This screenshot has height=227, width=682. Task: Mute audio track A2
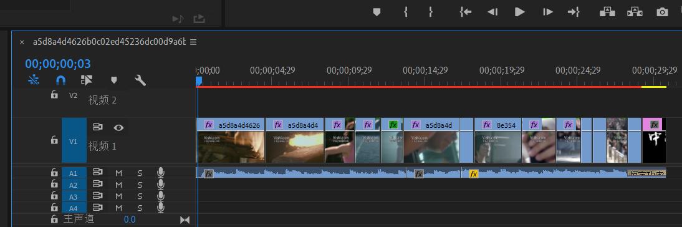point(118,185)
